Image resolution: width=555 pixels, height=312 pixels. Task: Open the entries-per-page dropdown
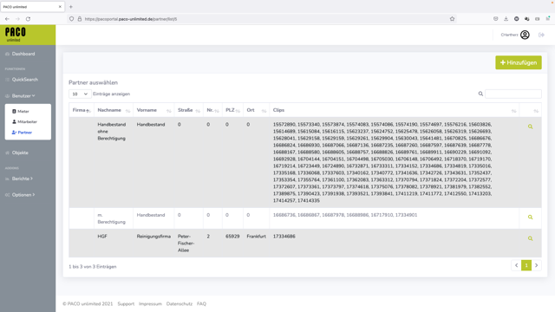coord(80,94)
